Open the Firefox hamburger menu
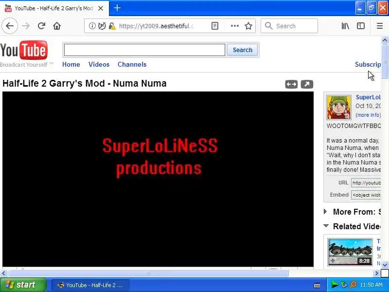Viewport: 389px width, 292px height. tap(380, 26)
